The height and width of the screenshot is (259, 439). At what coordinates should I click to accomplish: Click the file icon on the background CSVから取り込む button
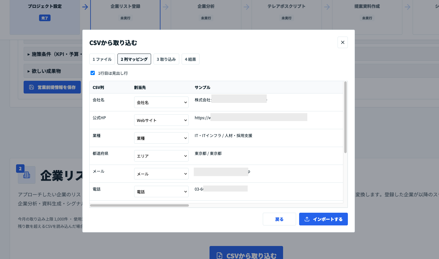coord(220,256)
